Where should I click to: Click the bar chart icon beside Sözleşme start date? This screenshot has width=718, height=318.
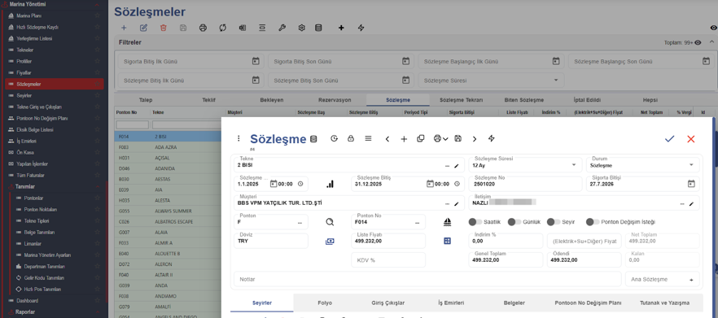[331, 184]
